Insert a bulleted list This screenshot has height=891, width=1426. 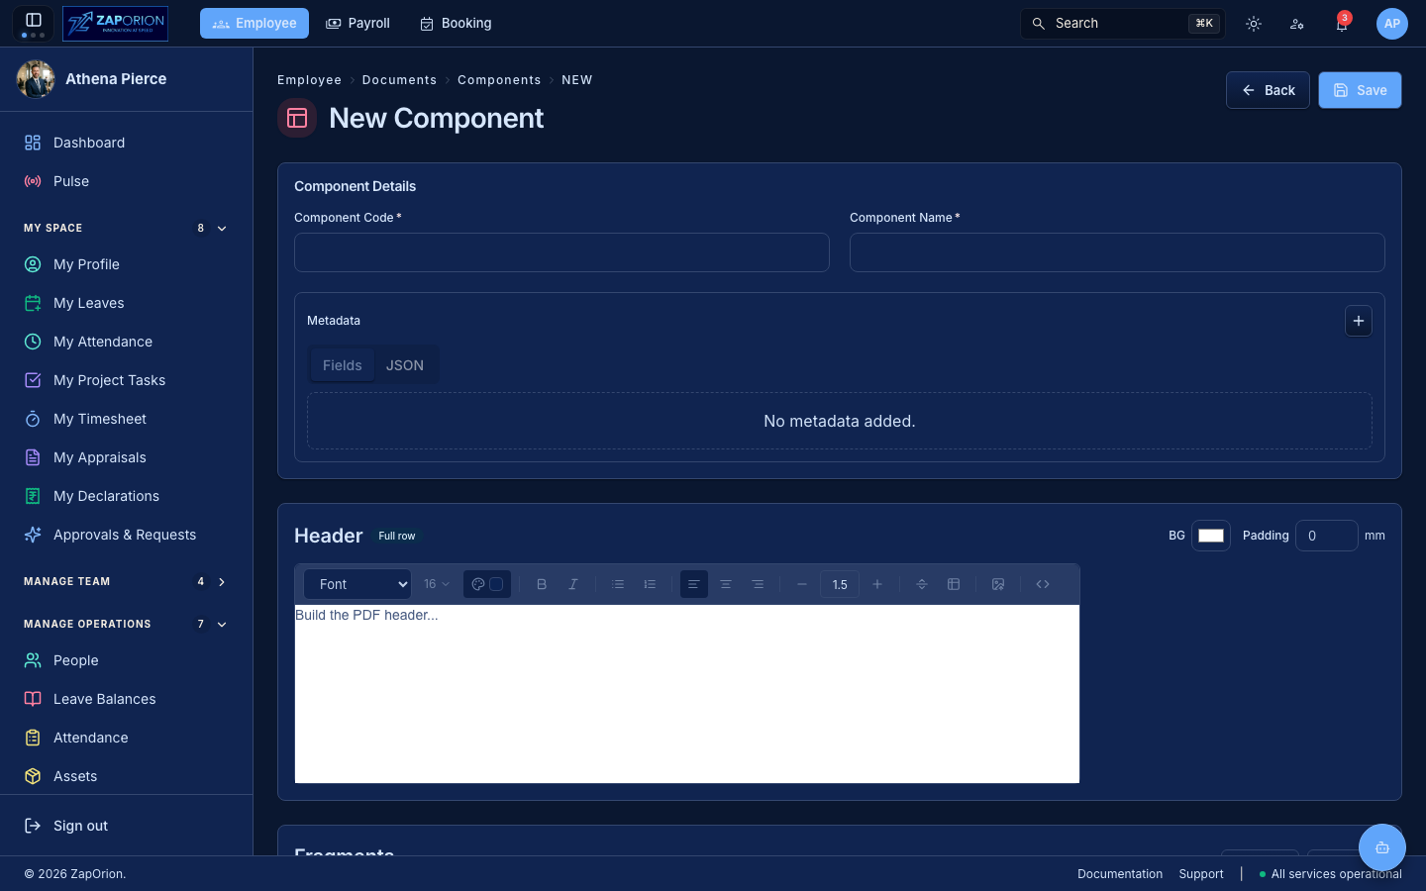click(618, 584)
